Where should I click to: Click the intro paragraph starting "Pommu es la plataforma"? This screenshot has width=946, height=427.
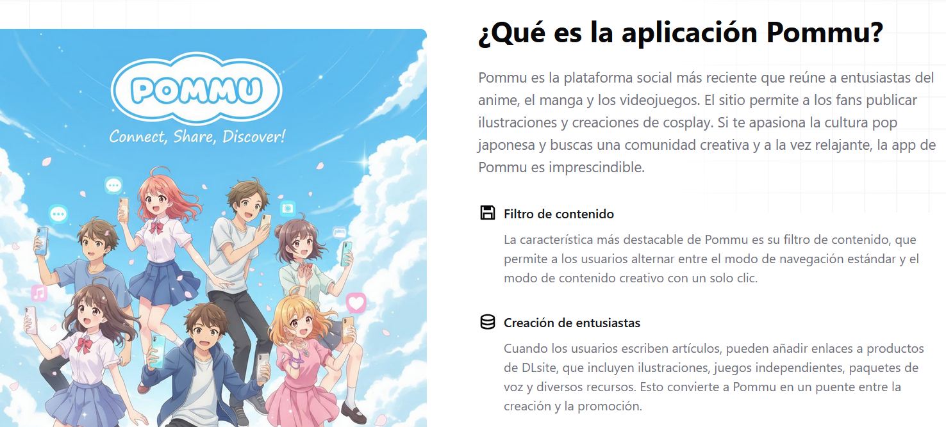(x=707, y=123)
